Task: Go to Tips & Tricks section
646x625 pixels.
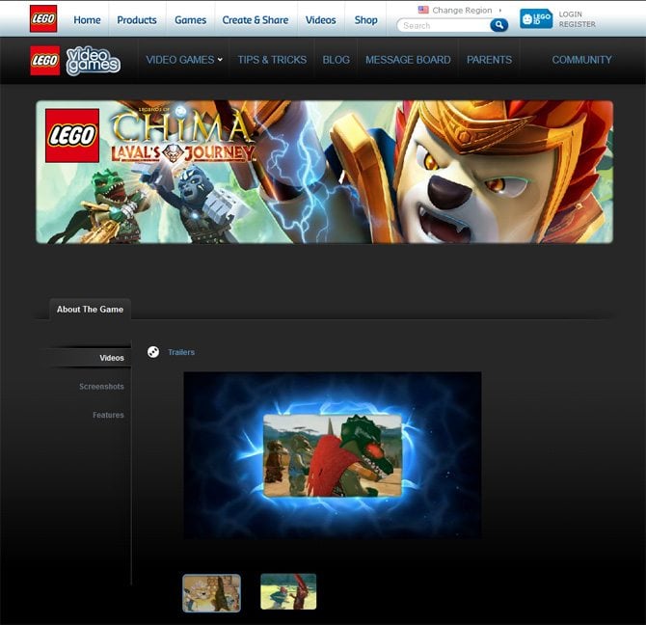Action: tap(272, 60)
